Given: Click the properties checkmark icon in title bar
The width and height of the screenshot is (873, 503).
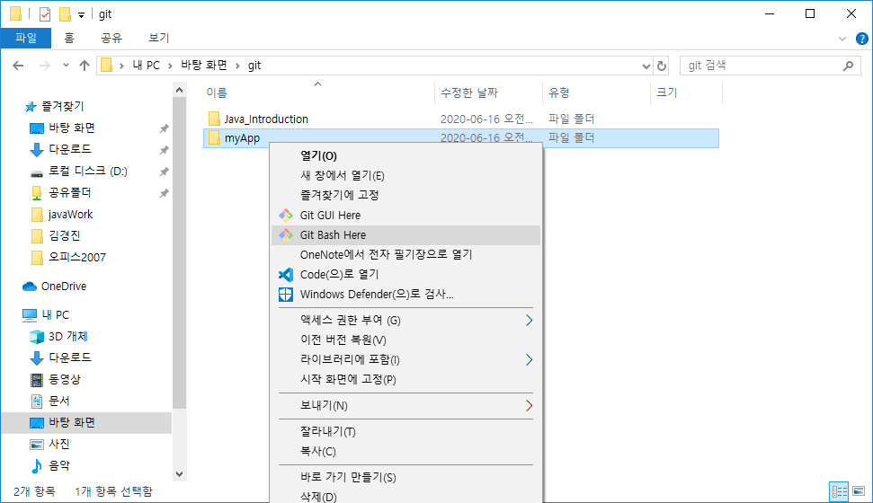Looking at the screenshot, I should click(x=45, y=13).
